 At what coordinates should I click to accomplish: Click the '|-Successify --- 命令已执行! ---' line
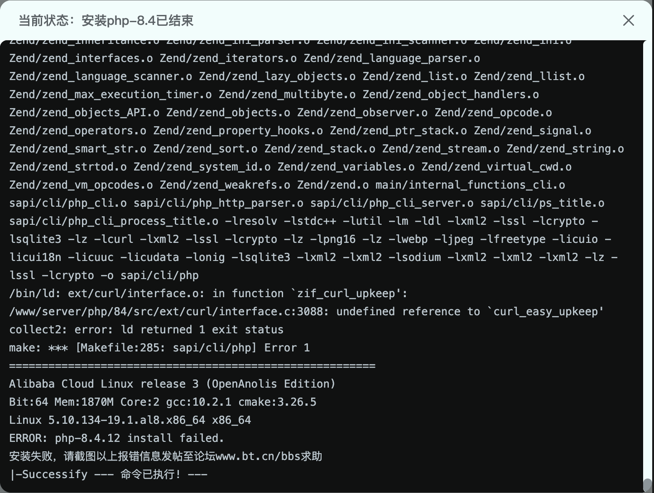click(108, 474)
